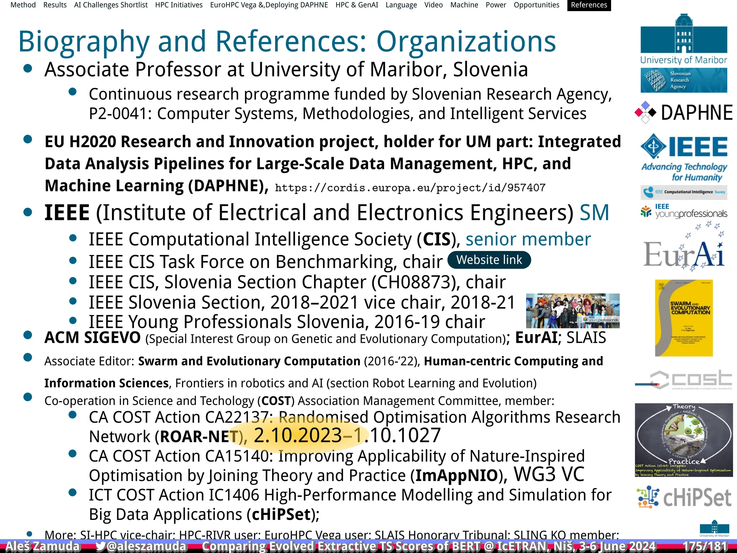Open HPC & GenAI section

[357, 5]
